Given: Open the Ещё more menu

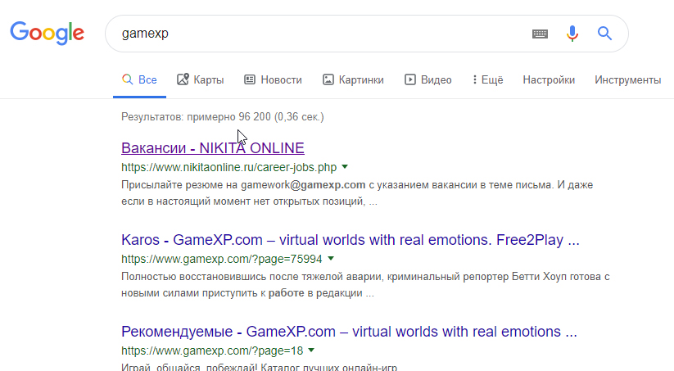Looking at the screenshot, I should (x=487, y=79).
